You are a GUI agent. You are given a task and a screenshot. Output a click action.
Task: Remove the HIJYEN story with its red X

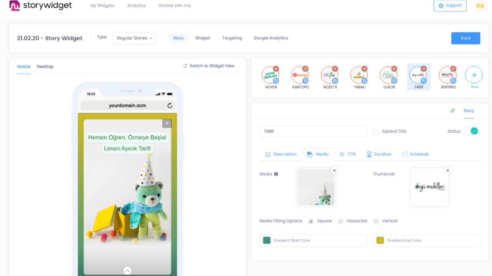[x=276, y=69]
